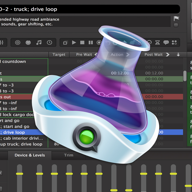This screenshot has width=192, height=192.
Task: Add a Memo cue with speech bubble icon
Action: (166, 42)
